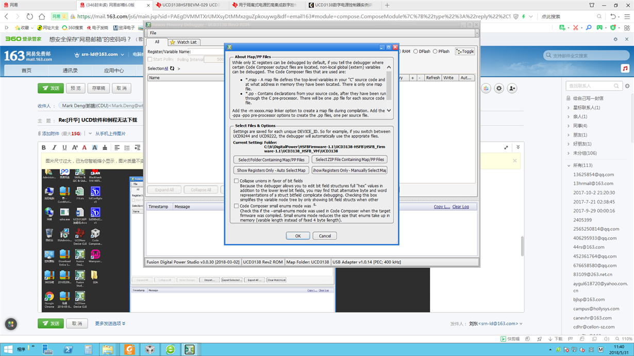Switch to the All tab in Memory Debugger
The height and width of the screenshot is (356, 634).
pos(157,42)
